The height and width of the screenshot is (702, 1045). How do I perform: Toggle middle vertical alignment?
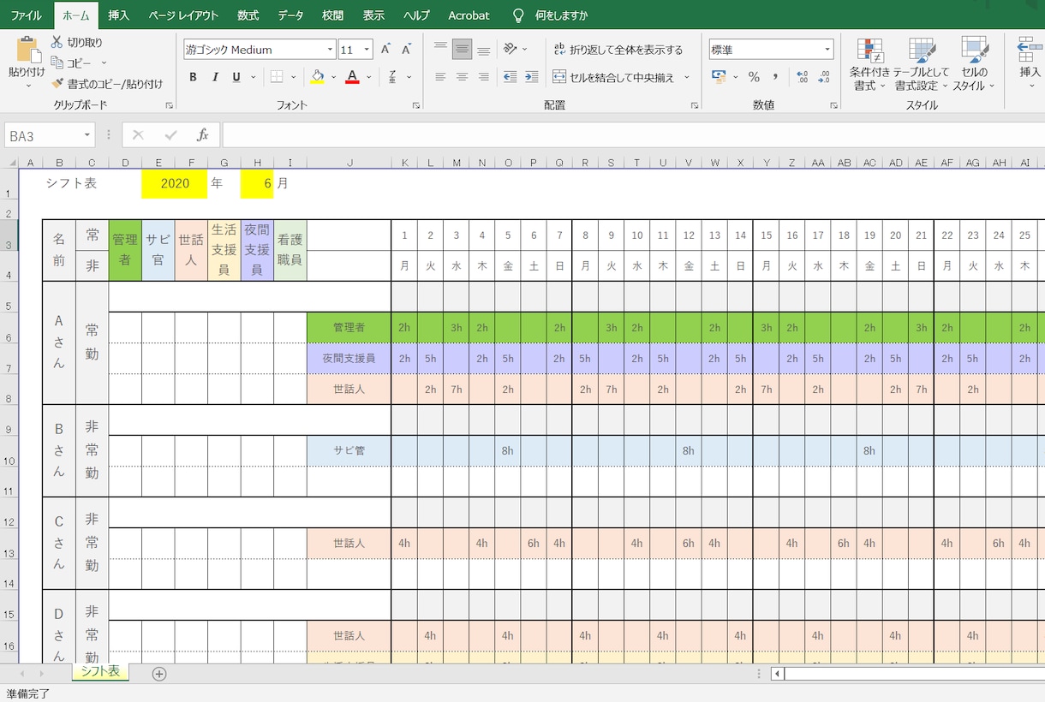(462, 49)
